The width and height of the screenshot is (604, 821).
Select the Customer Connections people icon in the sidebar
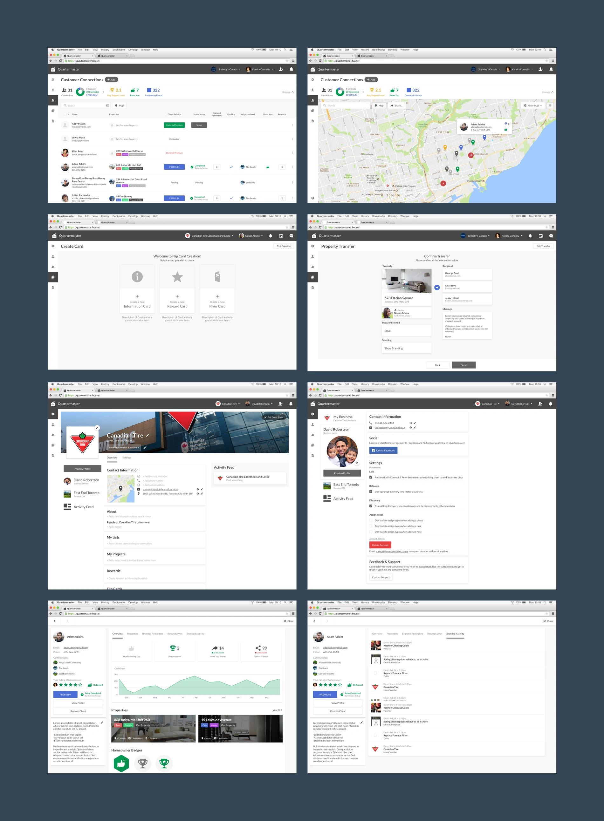pos(53,100)
